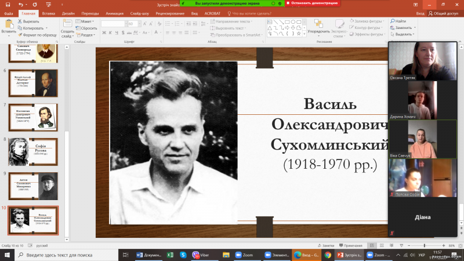Toggle text shadow S formatting
Viewport: 464px width, 261px height.
pos(123,32)
